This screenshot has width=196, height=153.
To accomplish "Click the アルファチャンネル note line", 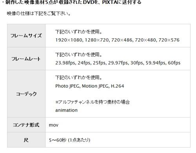I will [93, 102].
